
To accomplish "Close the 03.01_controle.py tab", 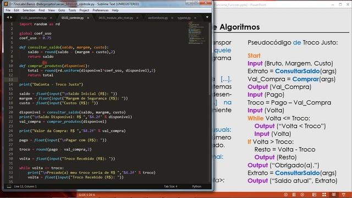I will pos(88,18).
